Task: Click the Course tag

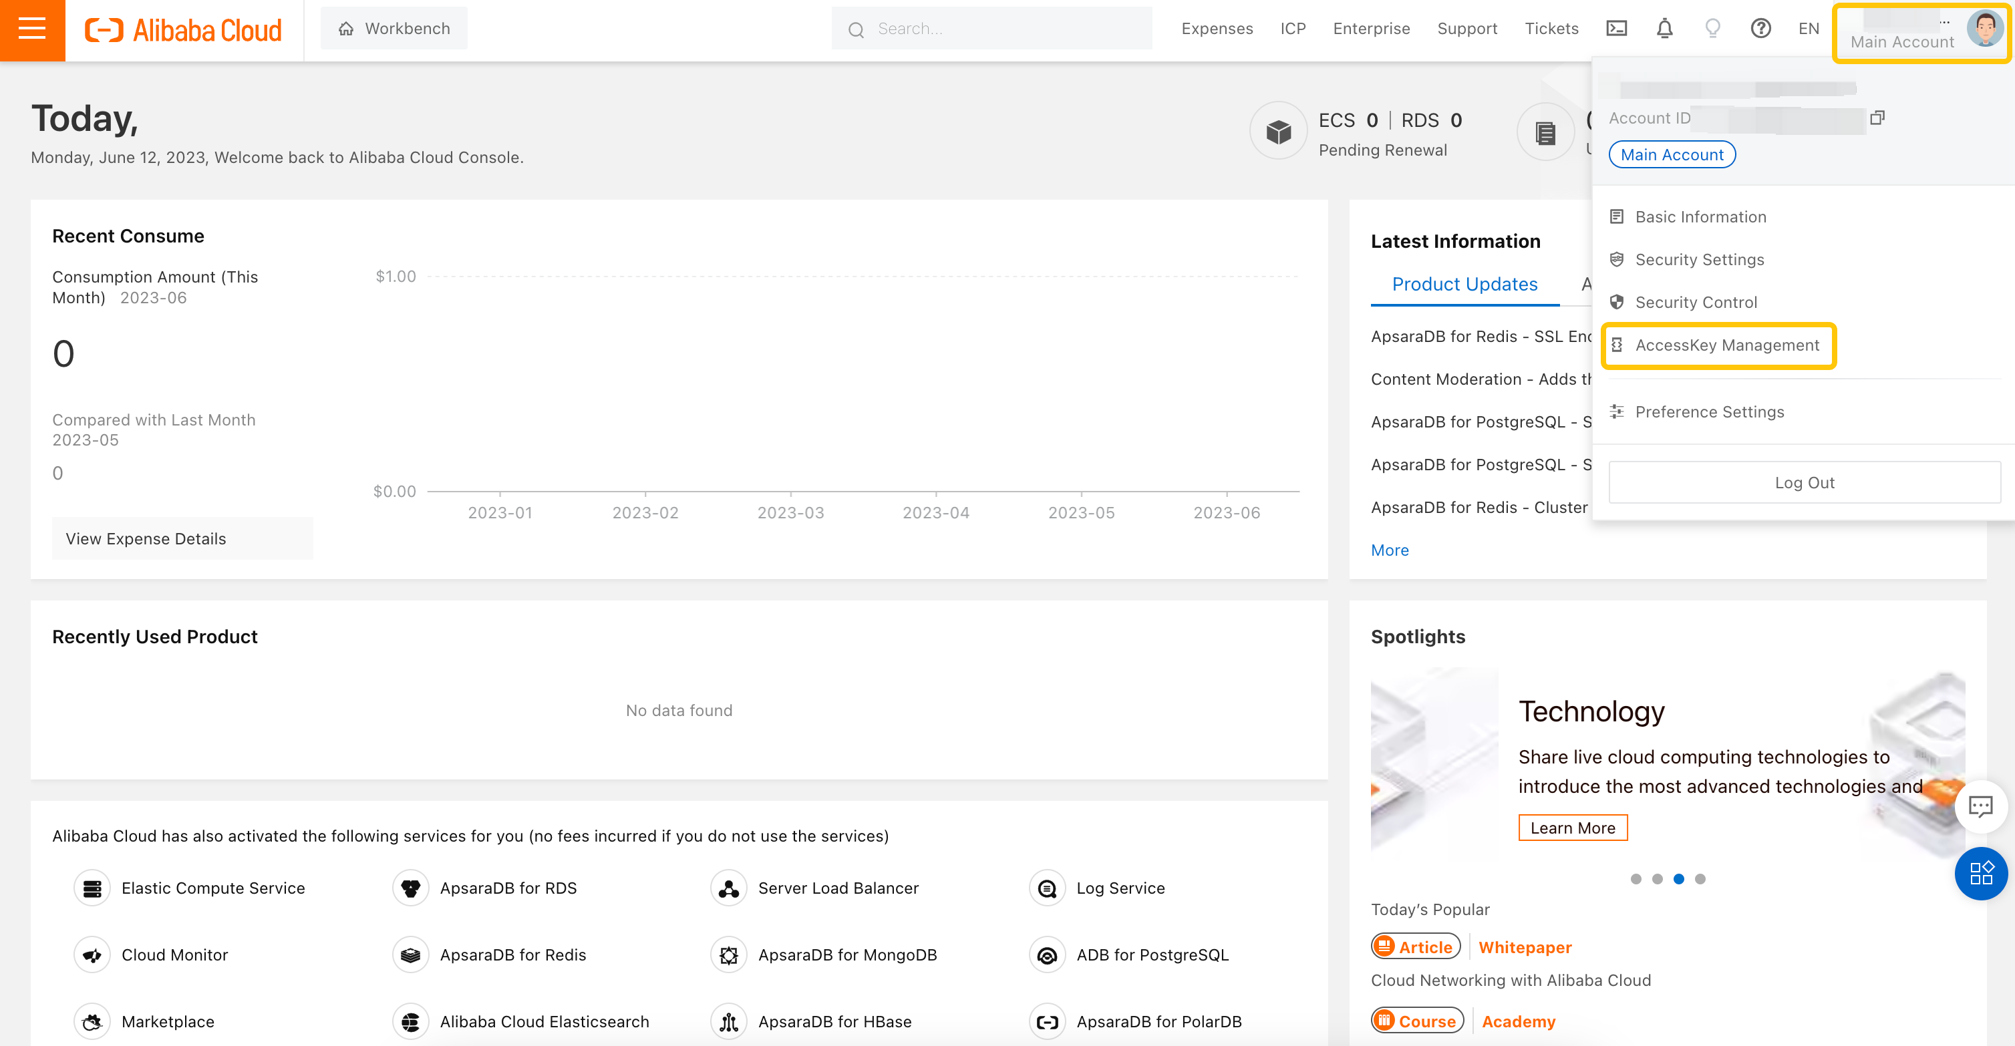Action: [x=1418, y=1021]
